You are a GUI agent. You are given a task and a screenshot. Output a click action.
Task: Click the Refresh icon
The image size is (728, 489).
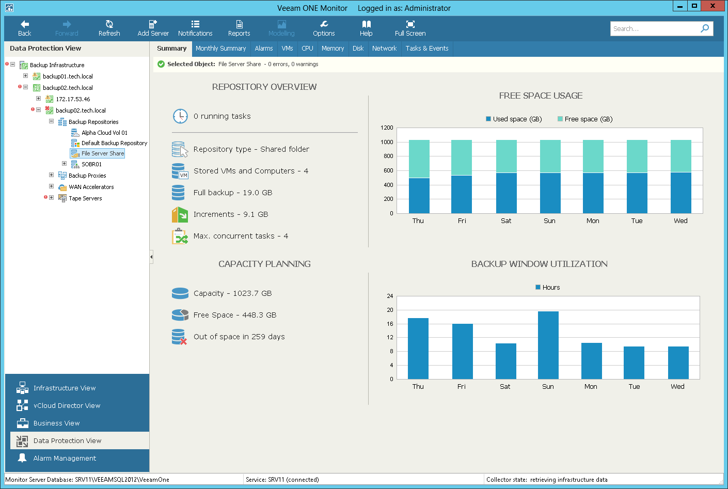click(x=109, y=24)
